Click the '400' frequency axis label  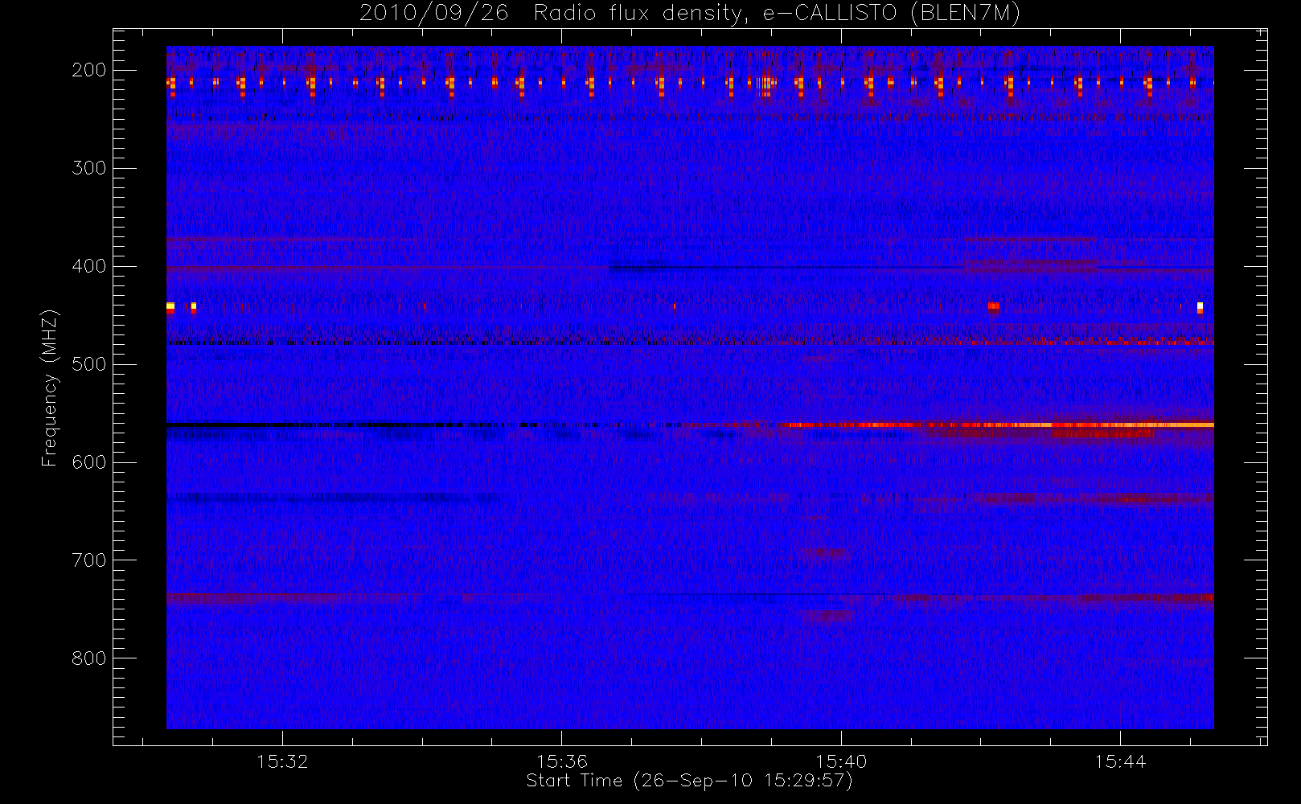(x=88, y=266)
